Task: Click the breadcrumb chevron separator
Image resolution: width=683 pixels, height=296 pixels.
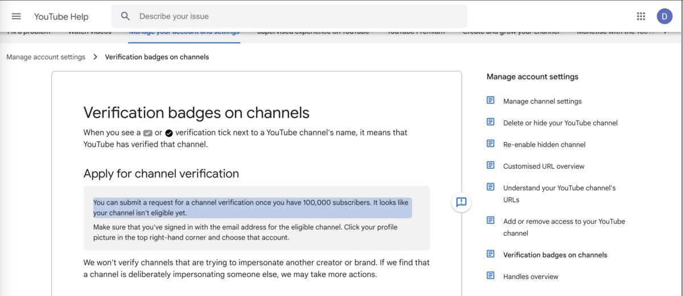Action: click(95, 57)
